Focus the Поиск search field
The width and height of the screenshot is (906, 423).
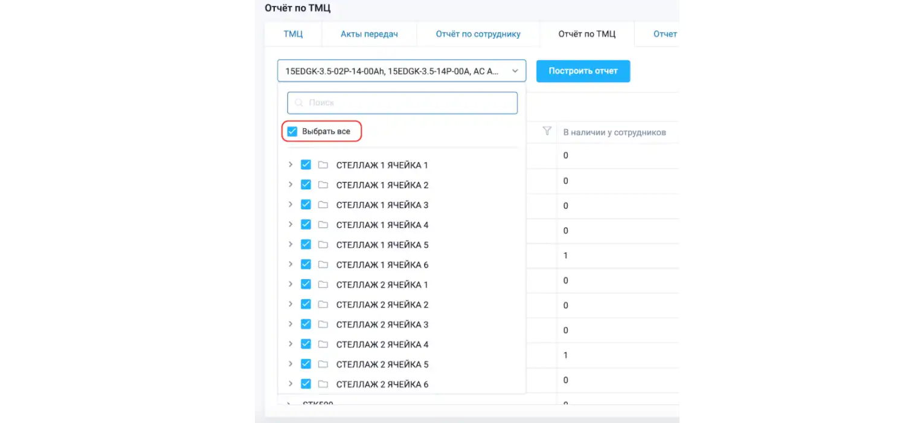point(402,103)
